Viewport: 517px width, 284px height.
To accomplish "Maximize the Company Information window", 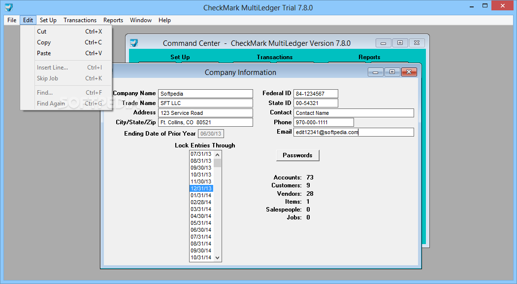I will [x=392, y=72].
